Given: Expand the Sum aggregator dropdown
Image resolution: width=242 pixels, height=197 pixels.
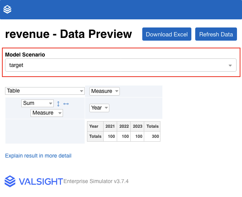Looking at the screenshot, I should [37, 103].
